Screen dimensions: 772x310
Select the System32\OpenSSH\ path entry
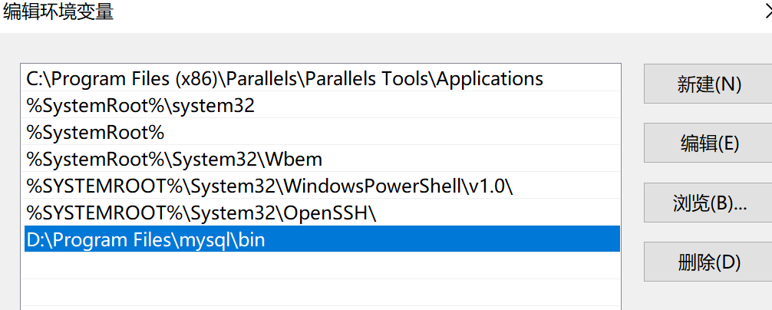pyautogui.click(x=321, y=212)
